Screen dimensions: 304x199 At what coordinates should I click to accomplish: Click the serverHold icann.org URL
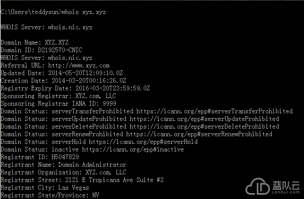(x=143, y=142)
